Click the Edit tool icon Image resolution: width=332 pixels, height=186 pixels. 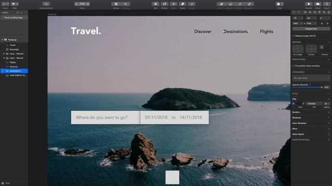click(156, 4)
